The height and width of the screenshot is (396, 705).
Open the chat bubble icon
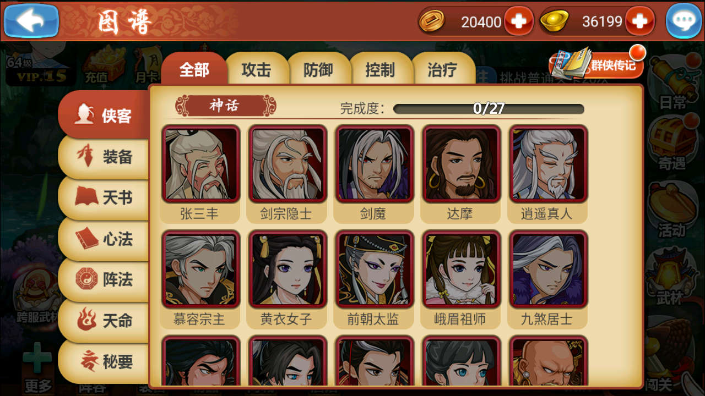(x=684, y=21)
